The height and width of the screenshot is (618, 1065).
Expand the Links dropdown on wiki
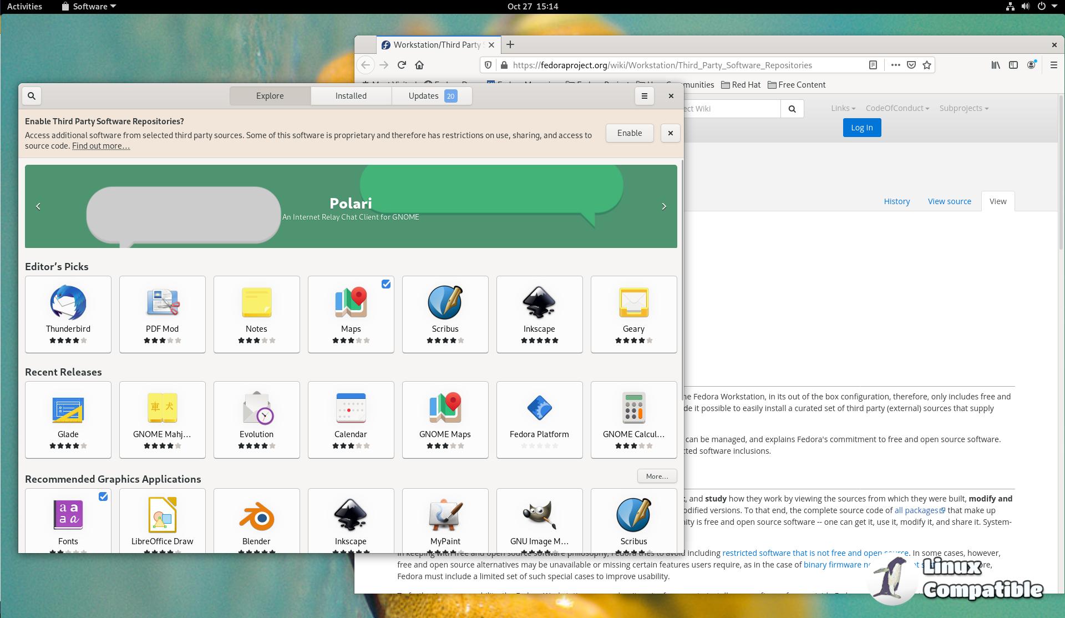pos(843,108)
